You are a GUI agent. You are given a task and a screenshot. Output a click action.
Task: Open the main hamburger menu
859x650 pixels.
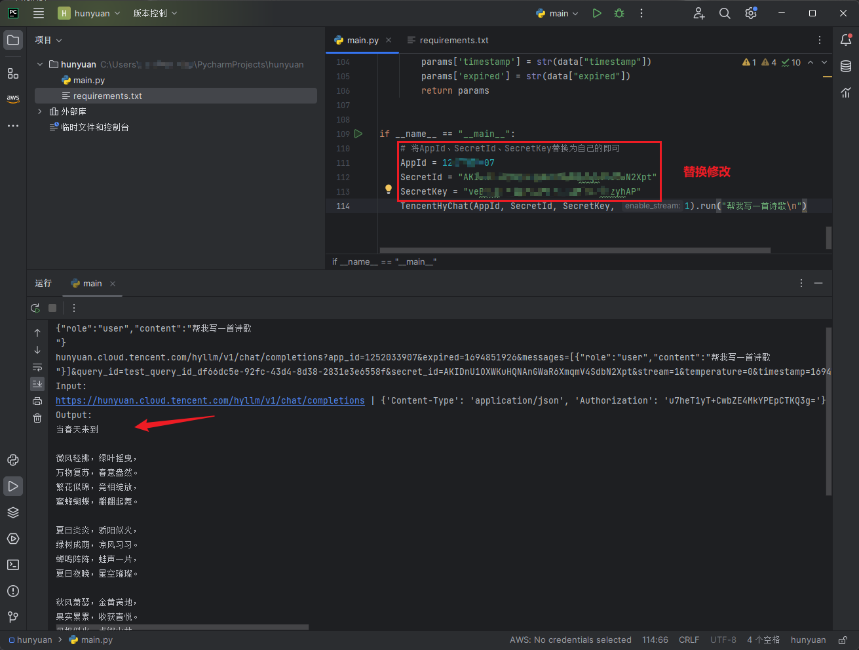tap(39, 13)
